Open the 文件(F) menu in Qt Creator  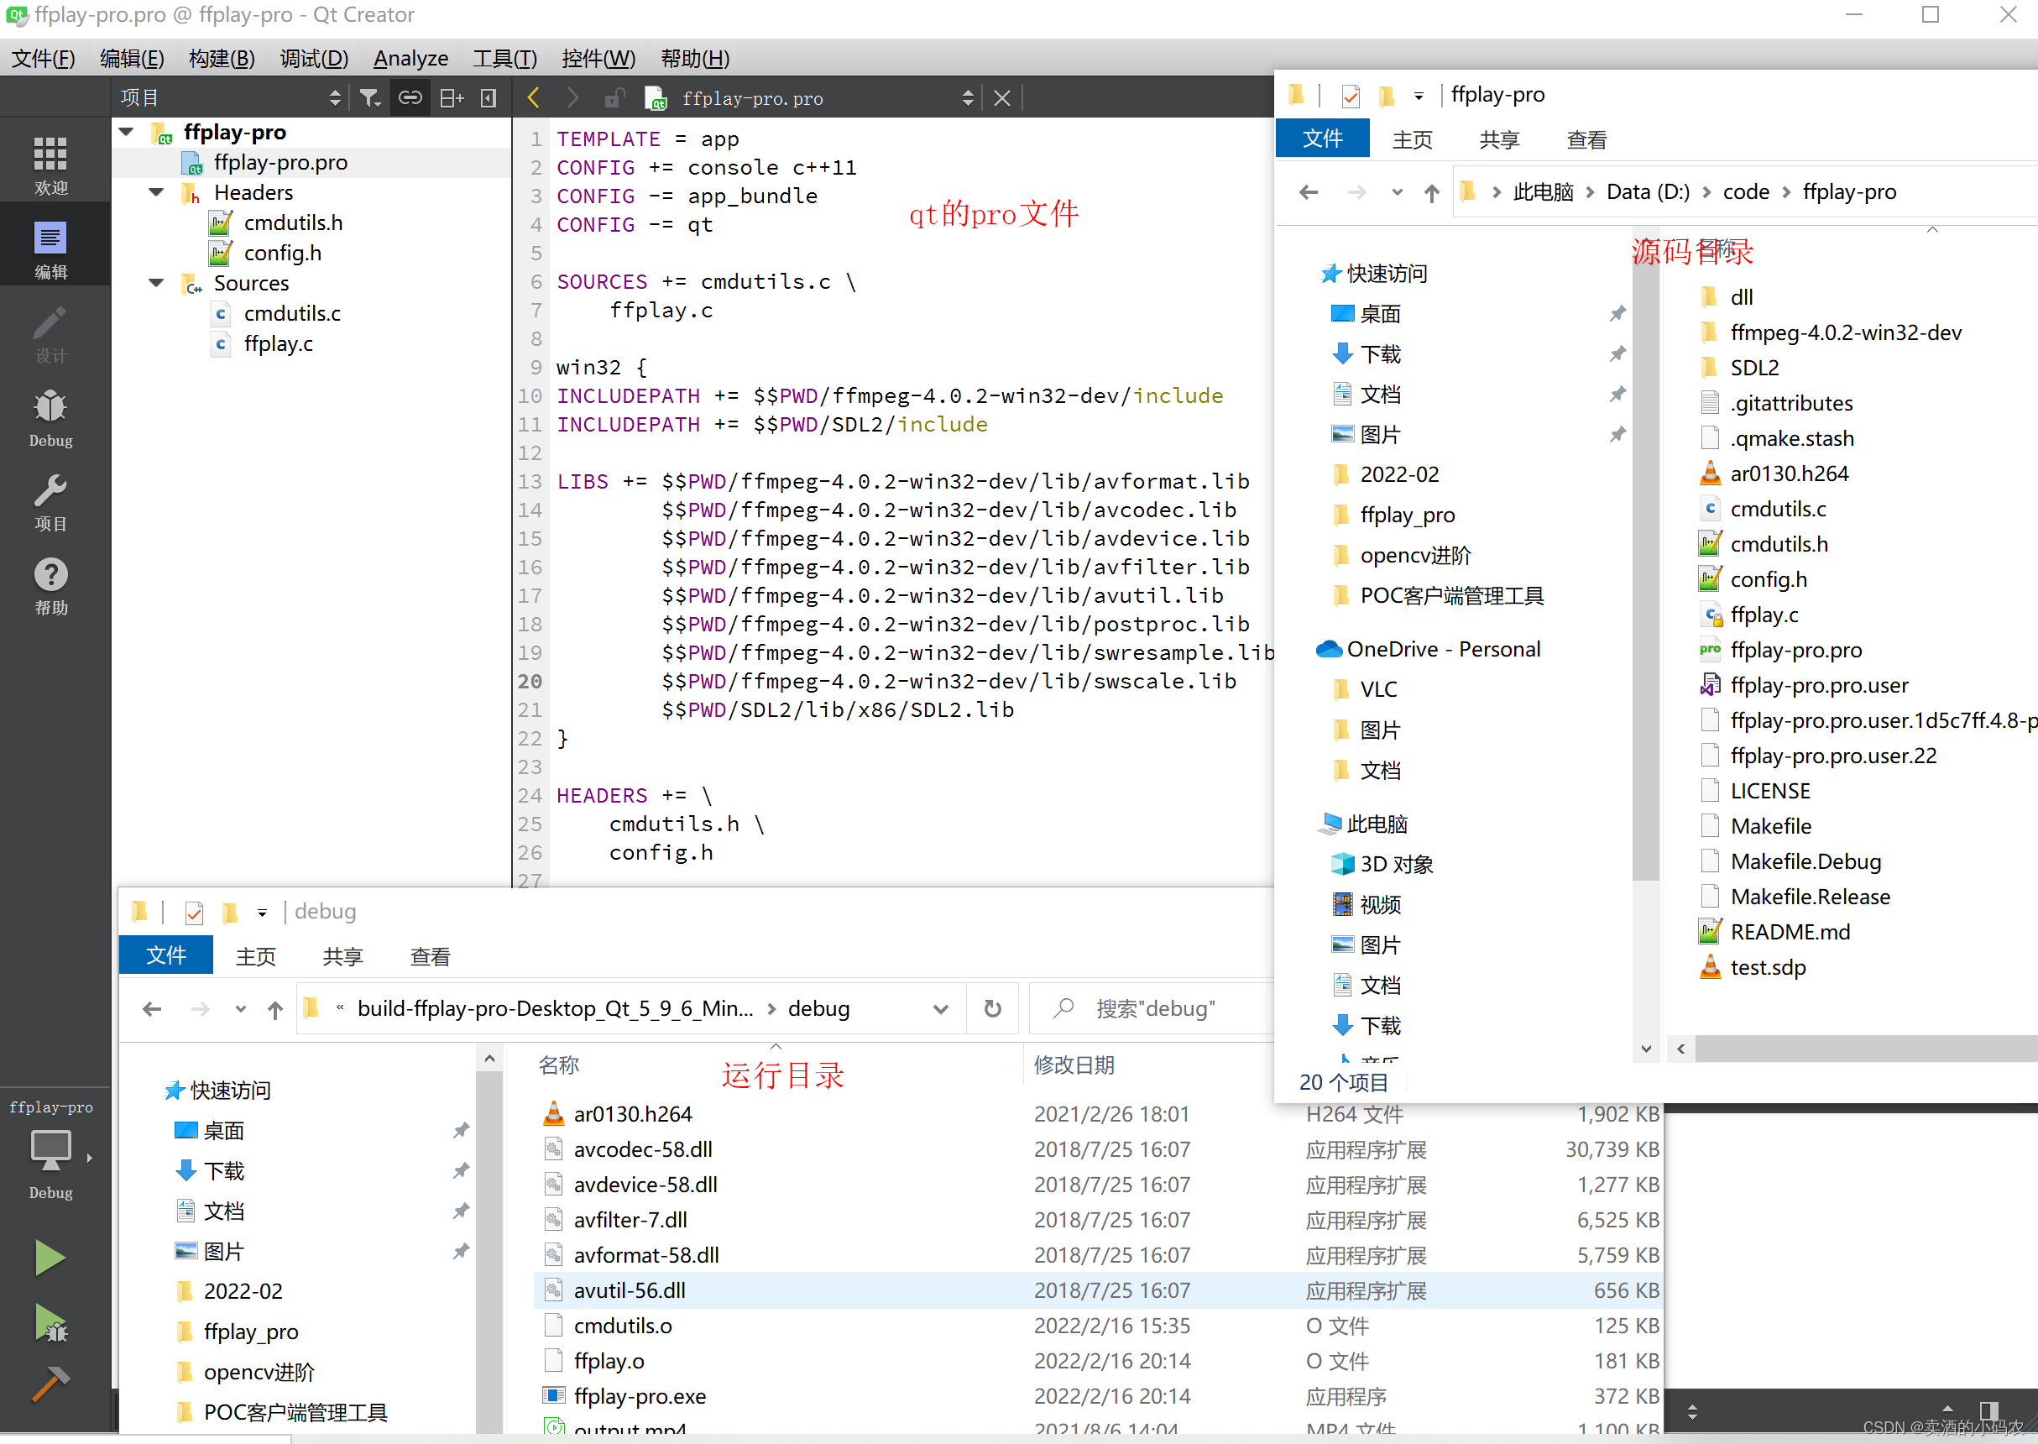pos(43,59)
